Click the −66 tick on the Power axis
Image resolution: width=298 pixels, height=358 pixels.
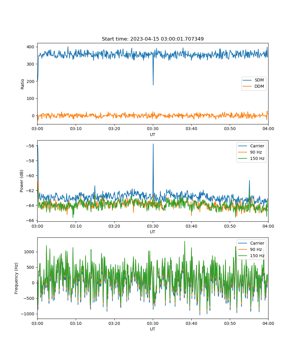31,220
